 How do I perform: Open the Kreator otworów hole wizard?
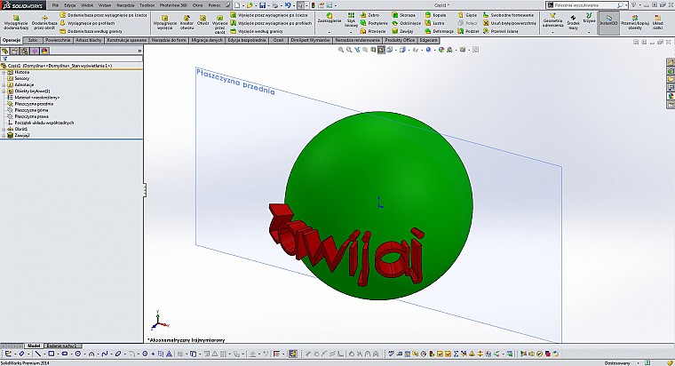[187, 22]
